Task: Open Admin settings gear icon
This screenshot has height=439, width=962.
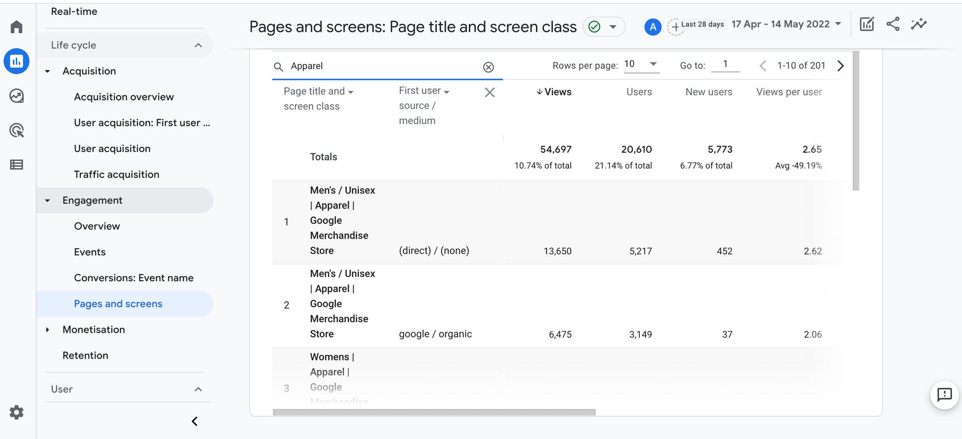Action: pos(16,412)
